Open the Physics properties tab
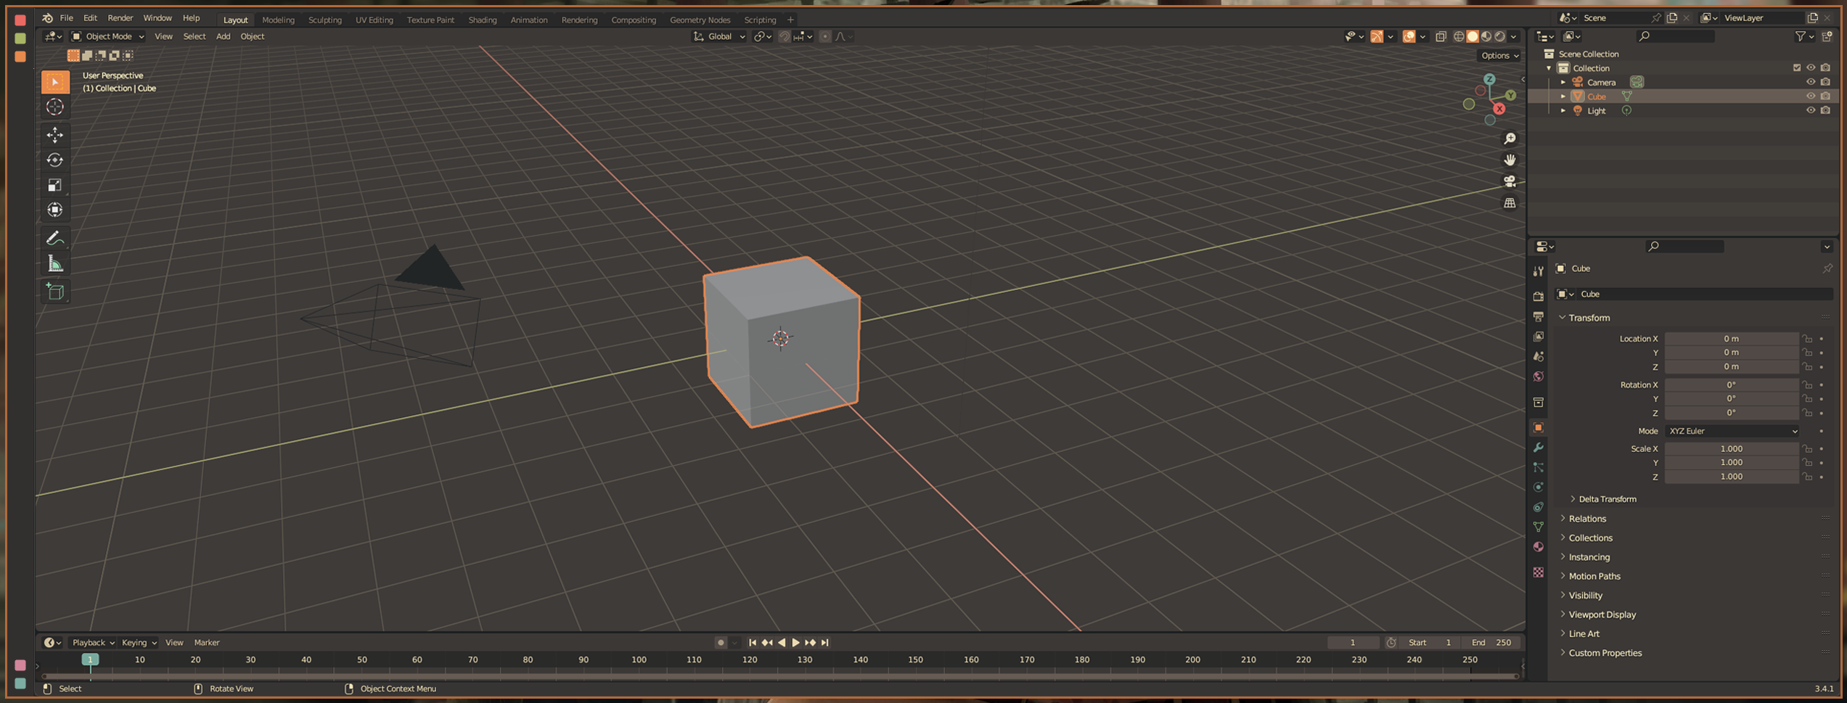 [1538, 488]
